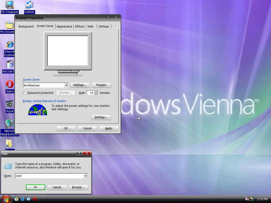Click OK in the Run dialog
The height and width of the screenshot is (203, 271).
[x=35, y=187]
